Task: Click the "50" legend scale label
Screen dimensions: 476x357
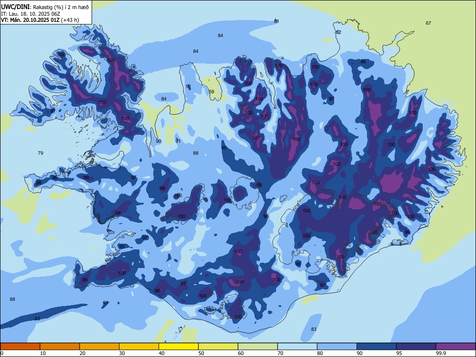Action: tap(201, 353)
